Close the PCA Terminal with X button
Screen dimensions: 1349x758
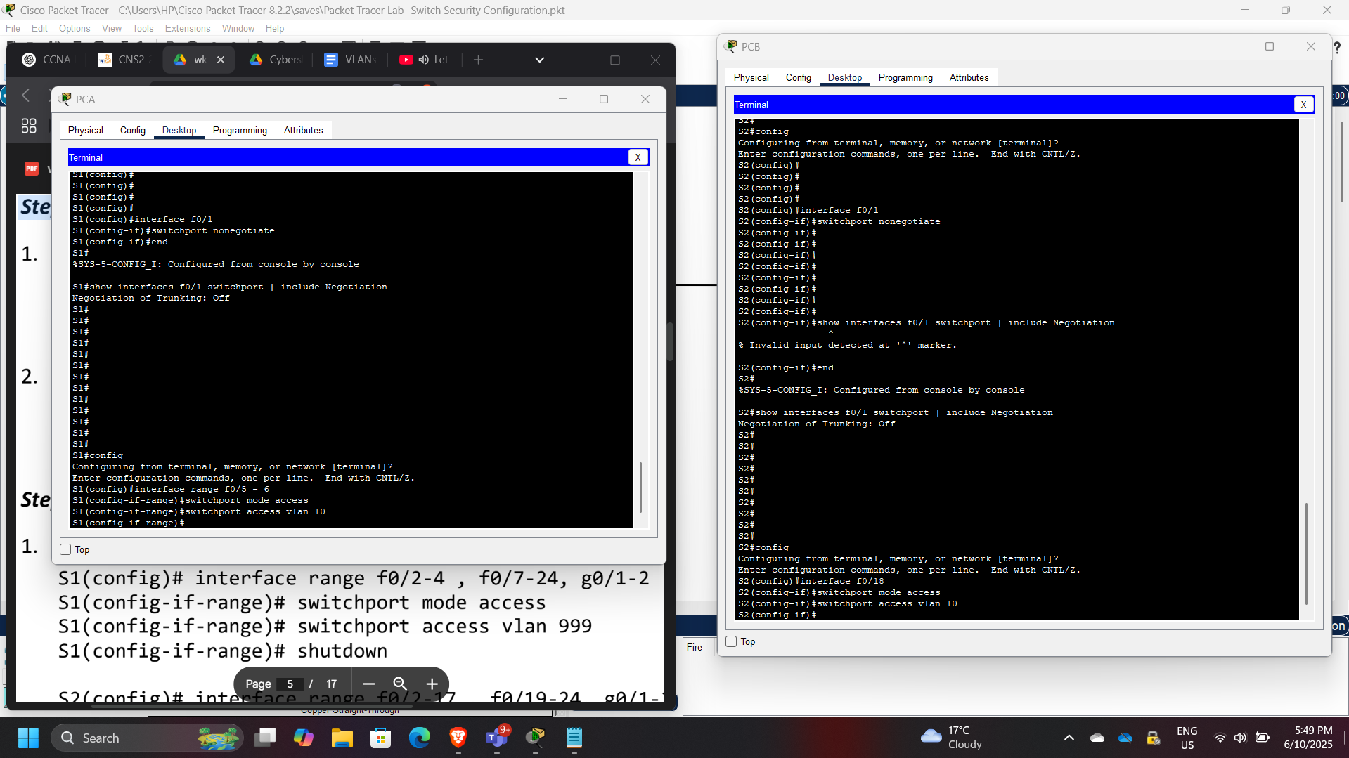(638, 157)
